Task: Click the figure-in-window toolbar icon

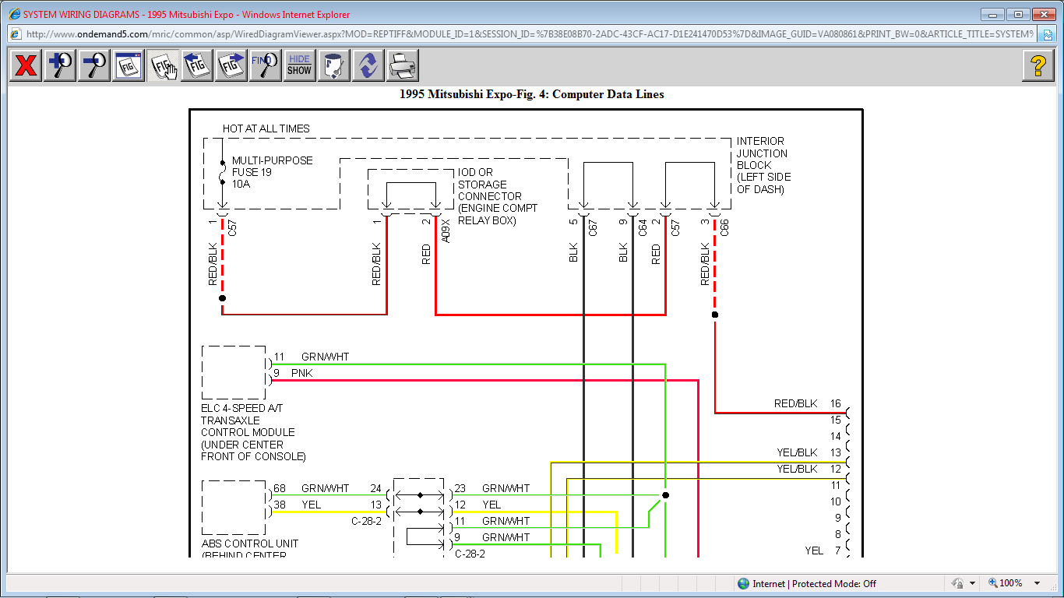Action: (129, 65)
